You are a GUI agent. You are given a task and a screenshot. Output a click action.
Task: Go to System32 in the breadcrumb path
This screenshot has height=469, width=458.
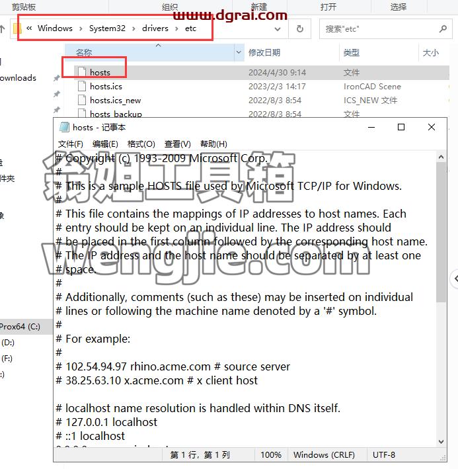[x=107, y=28]
